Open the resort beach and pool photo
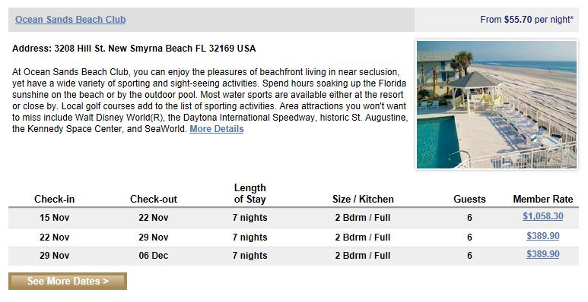588x302 pixels. (497, 105)
